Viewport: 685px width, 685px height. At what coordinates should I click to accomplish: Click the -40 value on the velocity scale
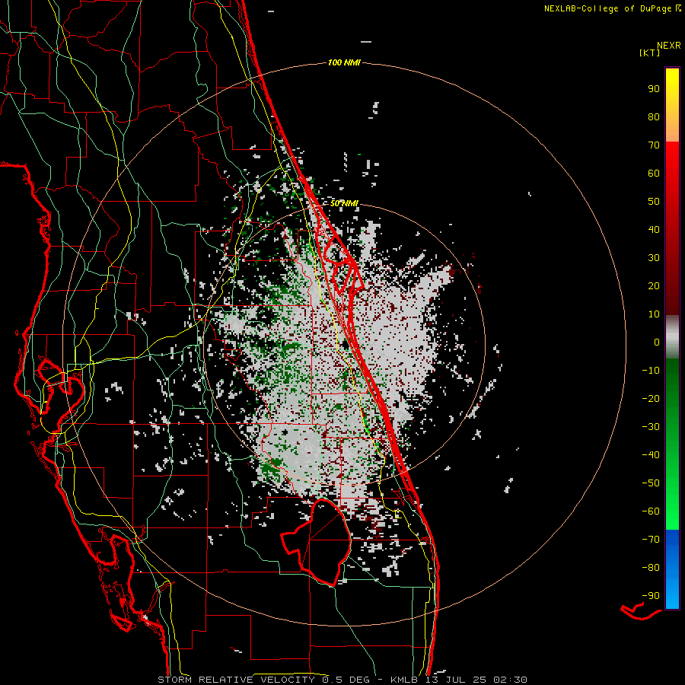tap(651, 455)
